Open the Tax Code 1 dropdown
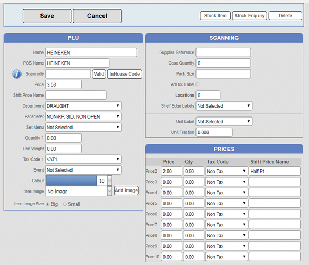Viewport: 309px width, 265px height. [84, 159]
